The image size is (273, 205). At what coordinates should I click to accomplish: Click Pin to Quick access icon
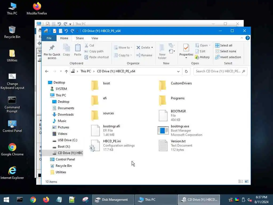point(52,48)
